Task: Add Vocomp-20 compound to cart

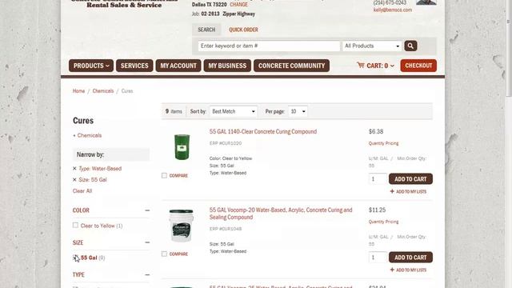Action: (410, 258)
